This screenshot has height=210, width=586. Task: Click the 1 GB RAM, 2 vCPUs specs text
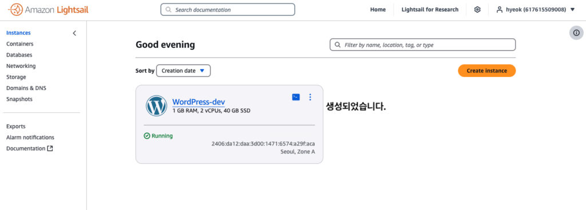[211, 111]
